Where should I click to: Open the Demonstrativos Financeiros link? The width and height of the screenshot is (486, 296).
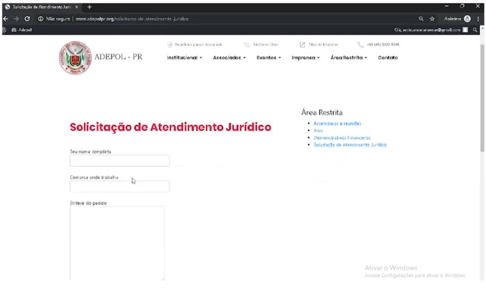342,138
